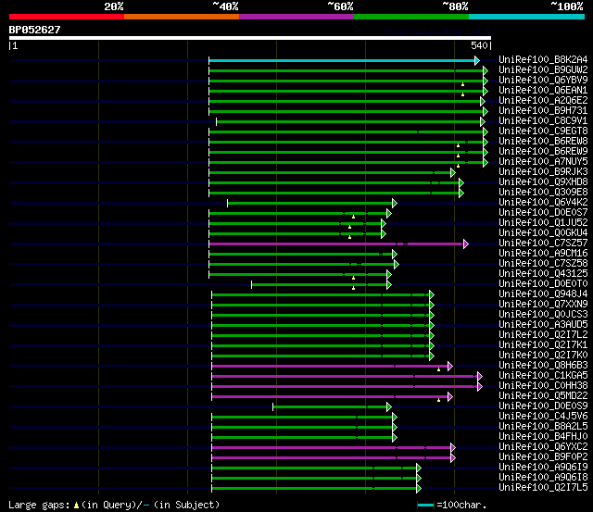Click the cyan alignment bar for B8K2A4

coord(342,60)
